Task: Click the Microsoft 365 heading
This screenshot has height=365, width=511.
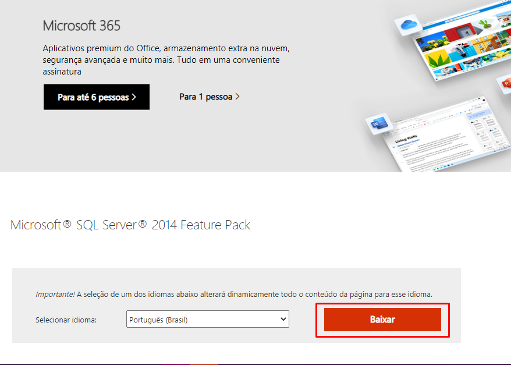Action: (81, 26)
